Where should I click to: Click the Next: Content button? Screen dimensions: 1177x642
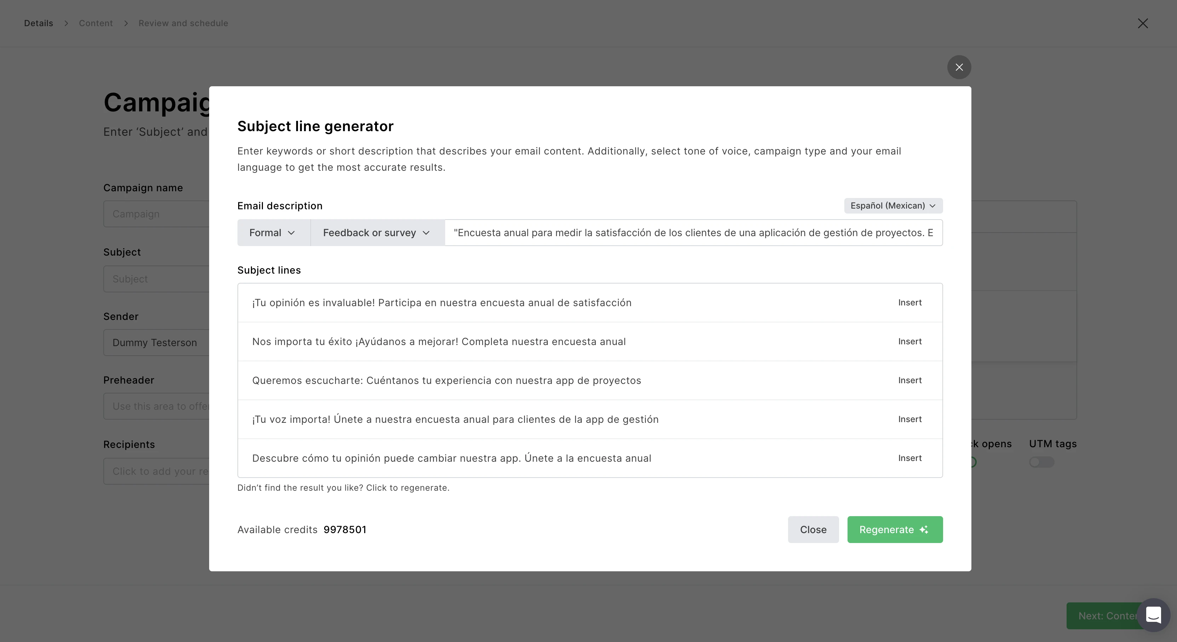(1103, 615)
